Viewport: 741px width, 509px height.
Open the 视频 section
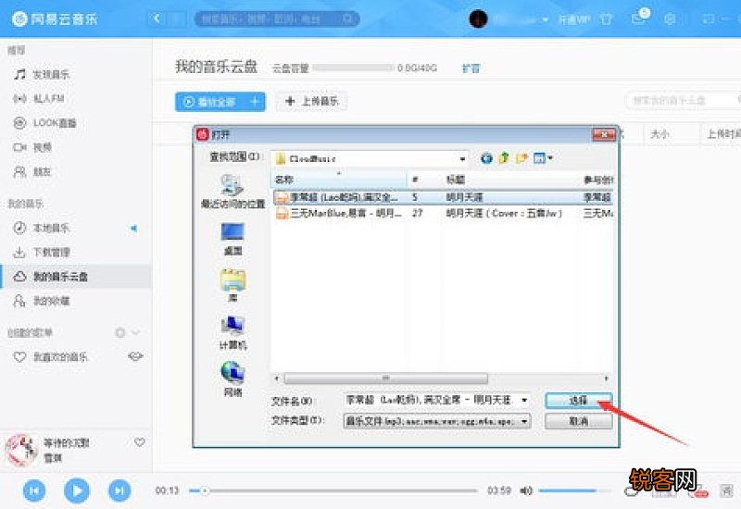click(32, 147)
